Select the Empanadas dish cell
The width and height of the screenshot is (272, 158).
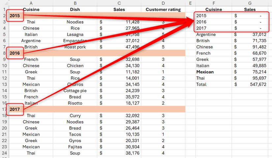75,41
